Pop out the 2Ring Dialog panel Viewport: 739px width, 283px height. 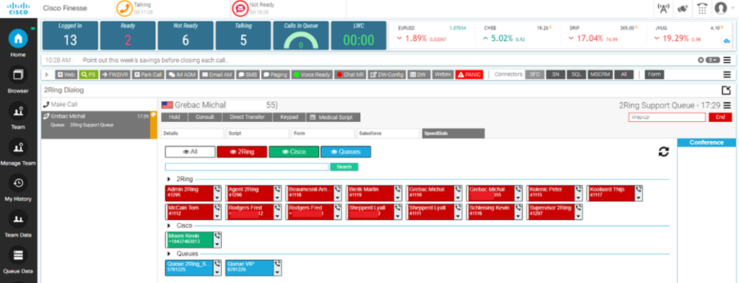tap(727, 90)
